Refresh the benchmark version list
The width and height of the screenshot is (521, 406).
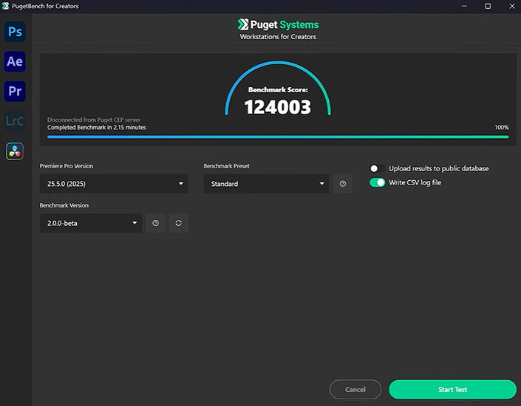click(179, 223)
